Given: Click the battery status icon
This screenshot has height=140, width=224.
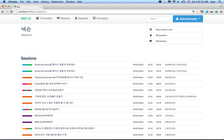Looking at the screenshot, I should [183, 2].
